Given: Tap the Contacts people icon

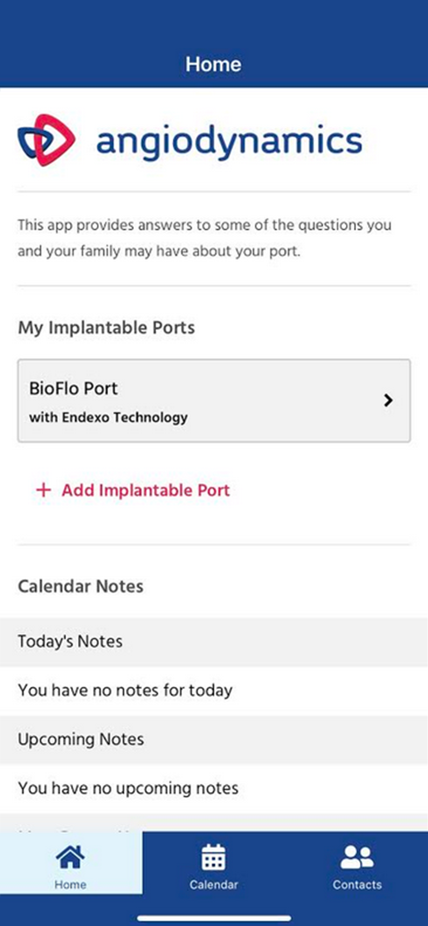Looking at the screenshot, I should pyautogui.click(x=357, y=857).
